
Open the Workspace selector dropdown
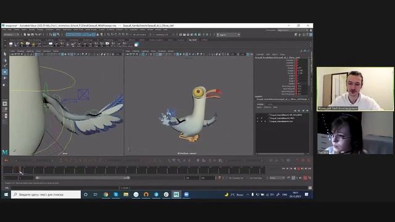click(x=293, y=30)
